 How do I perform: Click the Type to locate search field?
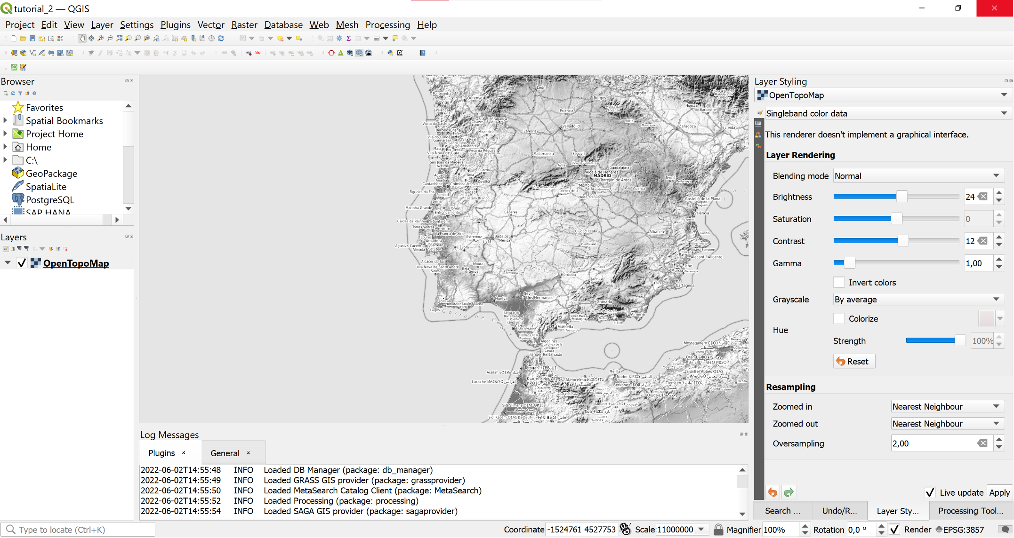[x=78, y=530]
